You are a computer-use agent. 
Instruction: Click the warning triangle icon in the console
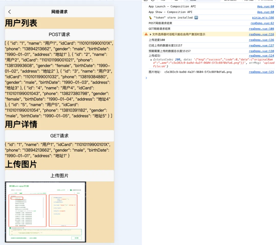point(146,34)
